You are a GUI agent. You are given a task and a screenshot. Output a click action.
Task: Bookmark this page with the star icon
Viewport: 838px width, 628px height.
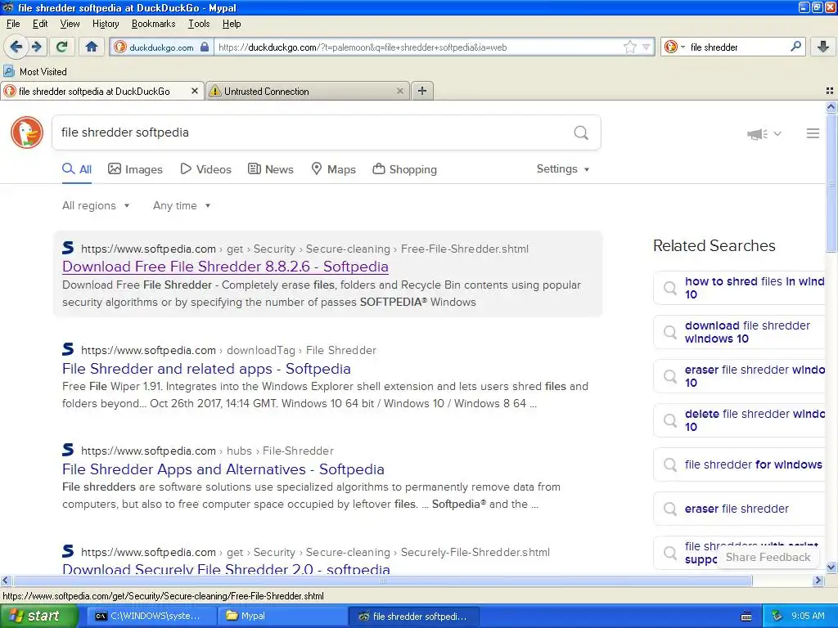click(630, 47)
